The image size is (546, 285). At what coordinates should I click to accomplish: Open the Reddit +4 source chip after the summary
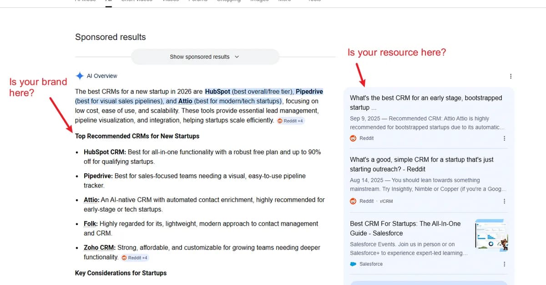pyautogui.click(x=290, y=121)
